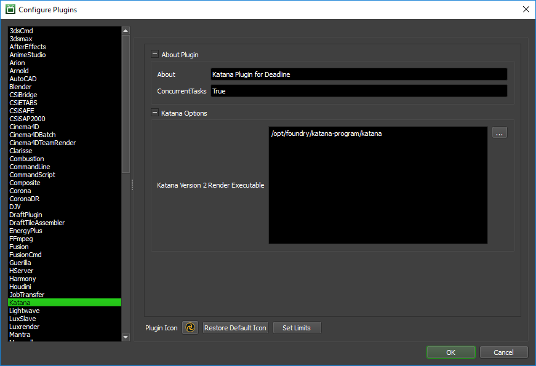Click the Restore Default Icon button
The height and width of the screenshot is (366, 536).
235,328
